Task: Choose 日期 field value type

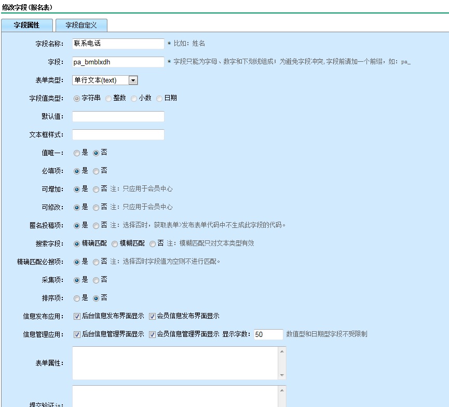Action: [159, 98]
